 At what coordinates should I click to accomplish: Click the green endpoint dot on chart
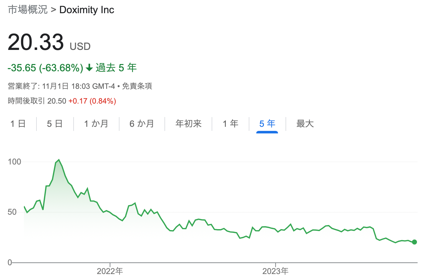(x=414, y=242)
